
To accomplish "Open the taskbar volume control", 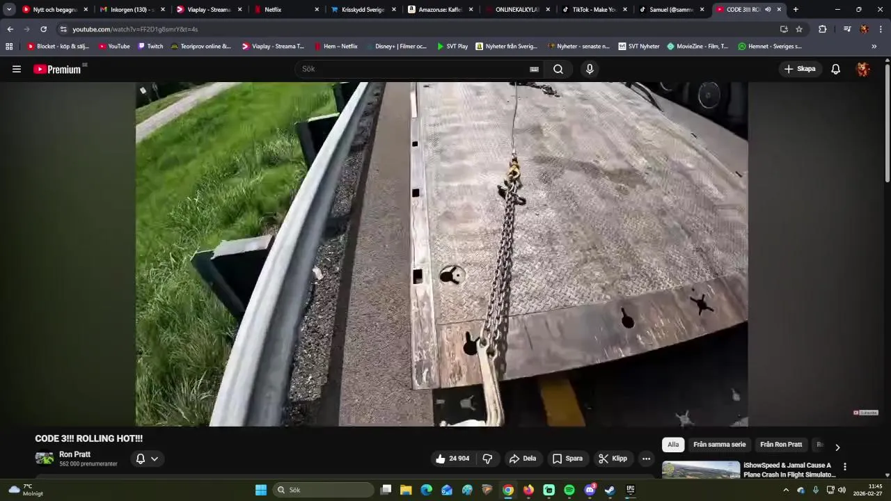I will [x=842, y=490].
